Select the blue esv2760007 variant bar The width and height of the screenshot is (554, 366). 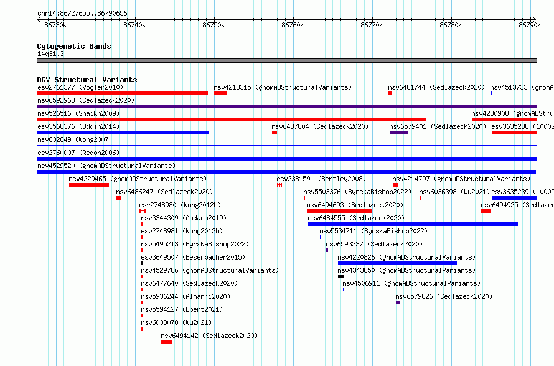click(x=286, y=159)
